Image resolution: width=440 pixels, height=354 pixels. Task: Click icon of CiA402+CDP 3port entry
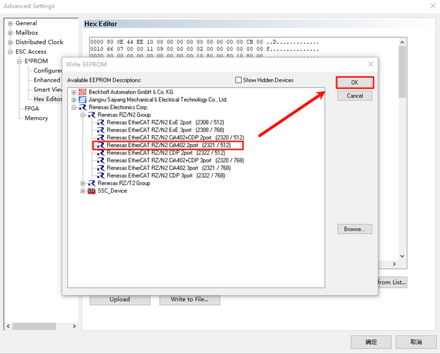101,160
